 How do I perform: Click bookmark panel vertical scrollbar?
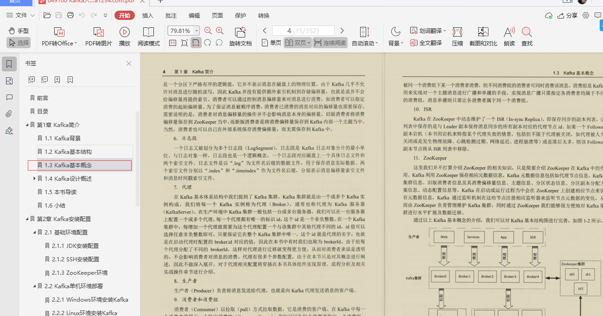pyautogui.click(x=138, y=159)
